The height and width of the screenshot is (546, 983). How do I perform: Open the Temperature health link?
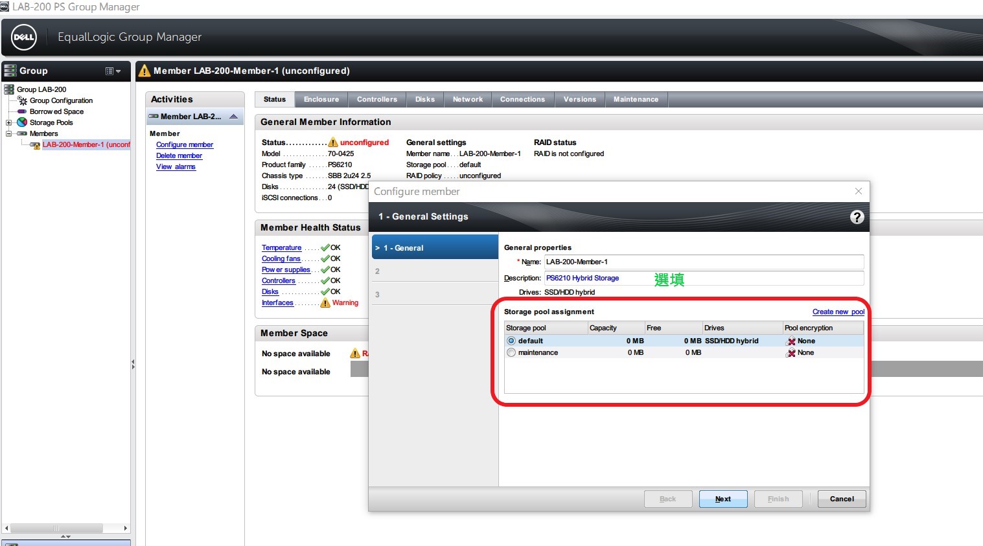pos(281,247)
